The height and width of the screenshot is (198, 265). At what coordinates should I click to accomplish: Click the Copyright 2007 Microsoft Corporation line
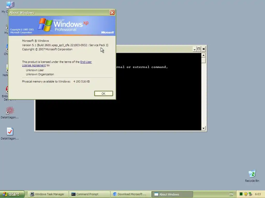click(x=47, y=49)
